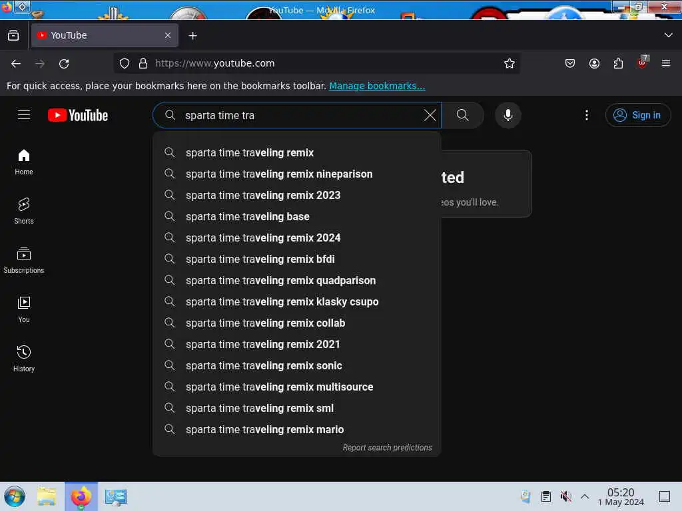
Task: Unmute the volume tray icon
Action: (565, 496)
